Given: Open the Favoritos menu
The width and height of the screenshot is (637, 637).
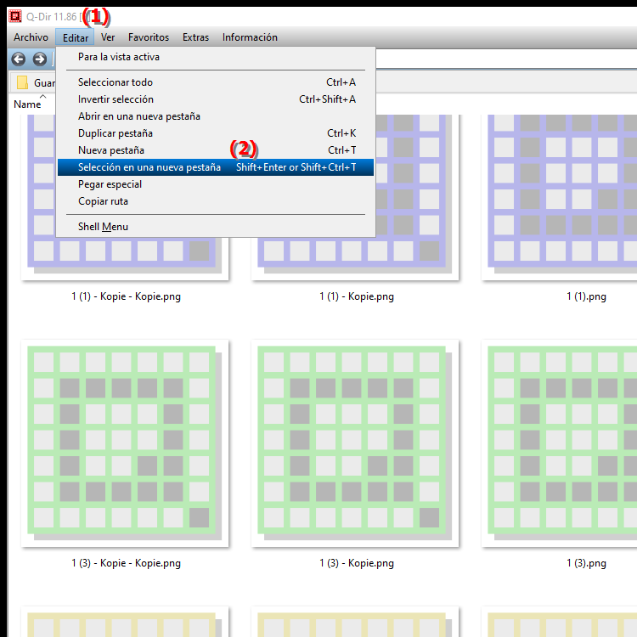Looking at the screenshot, I should pyautogui.click(x=149, y=37).
